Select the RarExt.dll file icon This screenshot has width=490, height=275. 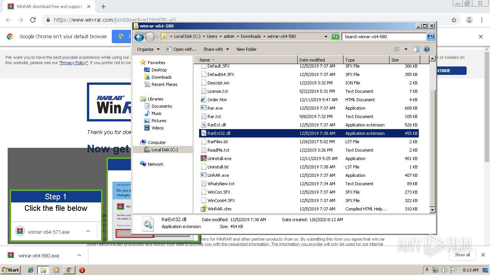204,125
